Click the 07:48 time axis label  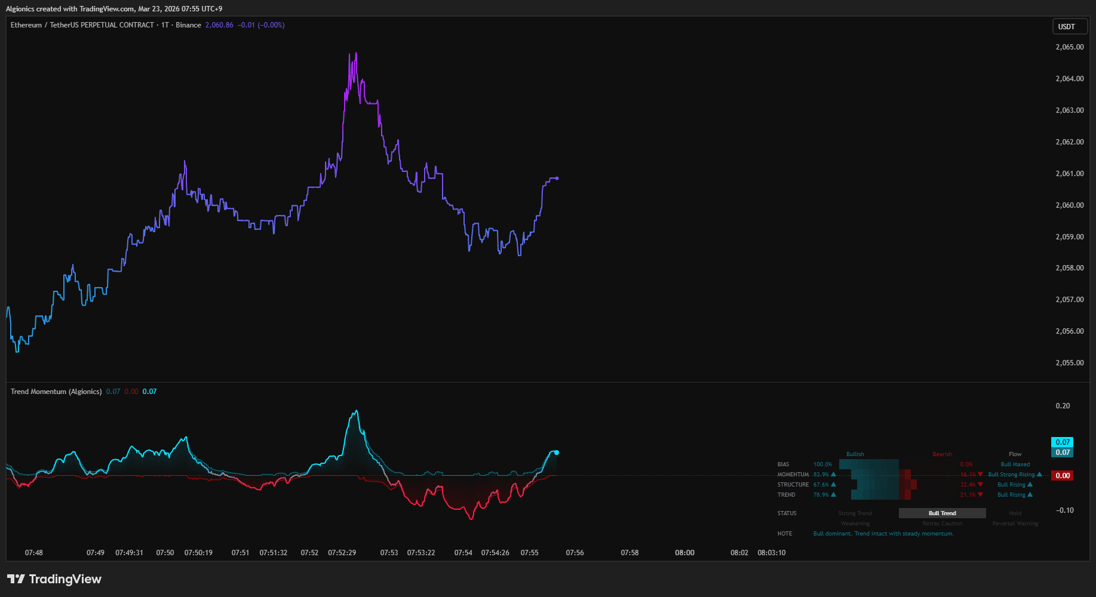click(34, 553)
